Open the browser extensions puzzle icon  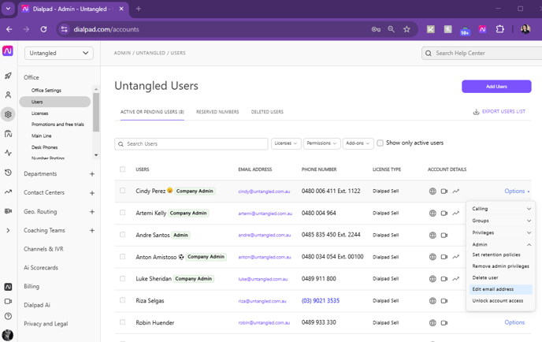click(x=499, y=29)
